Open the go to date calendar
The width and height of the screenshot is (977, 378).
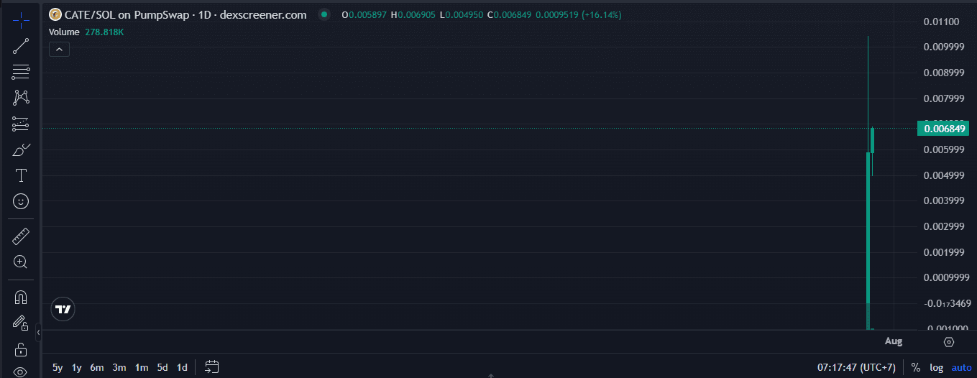pos(211,367)
